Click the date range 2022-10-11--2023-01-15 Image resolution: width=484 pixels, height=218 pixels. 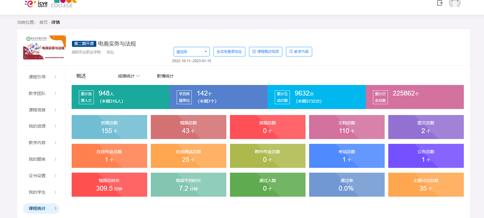coord(191,61)
